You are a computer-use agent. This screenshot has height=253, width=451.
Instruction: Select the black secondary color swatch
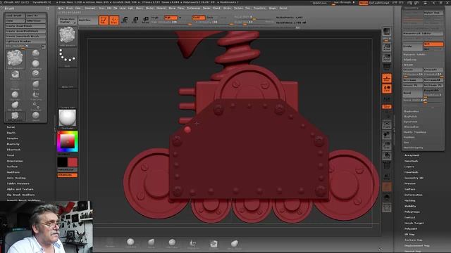coord(62,162)
